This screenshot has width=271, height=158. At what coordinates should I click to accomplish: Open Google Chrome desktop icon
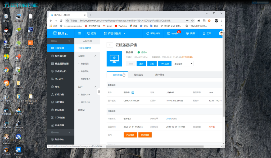(6, 72)
